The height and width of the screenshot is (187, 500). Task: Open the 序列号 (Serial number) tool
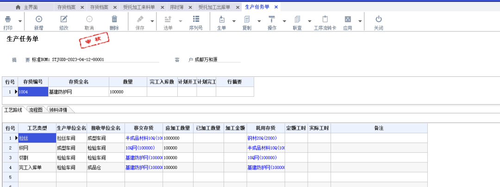click(x=196, y=19)
